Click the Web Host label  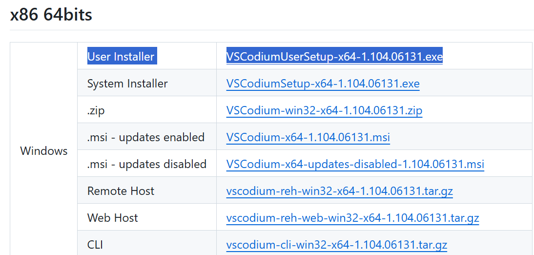point(112,218)
